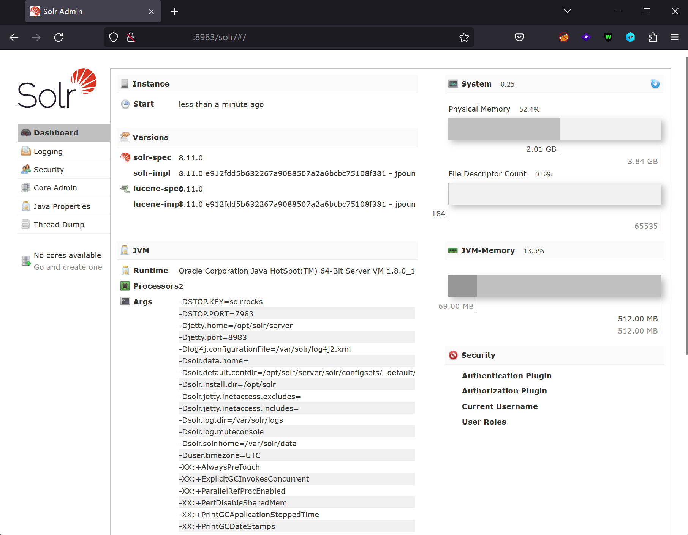Click the Physical Memory usage bar
Screen dimensions: 688x535
(x=555, y=129)
